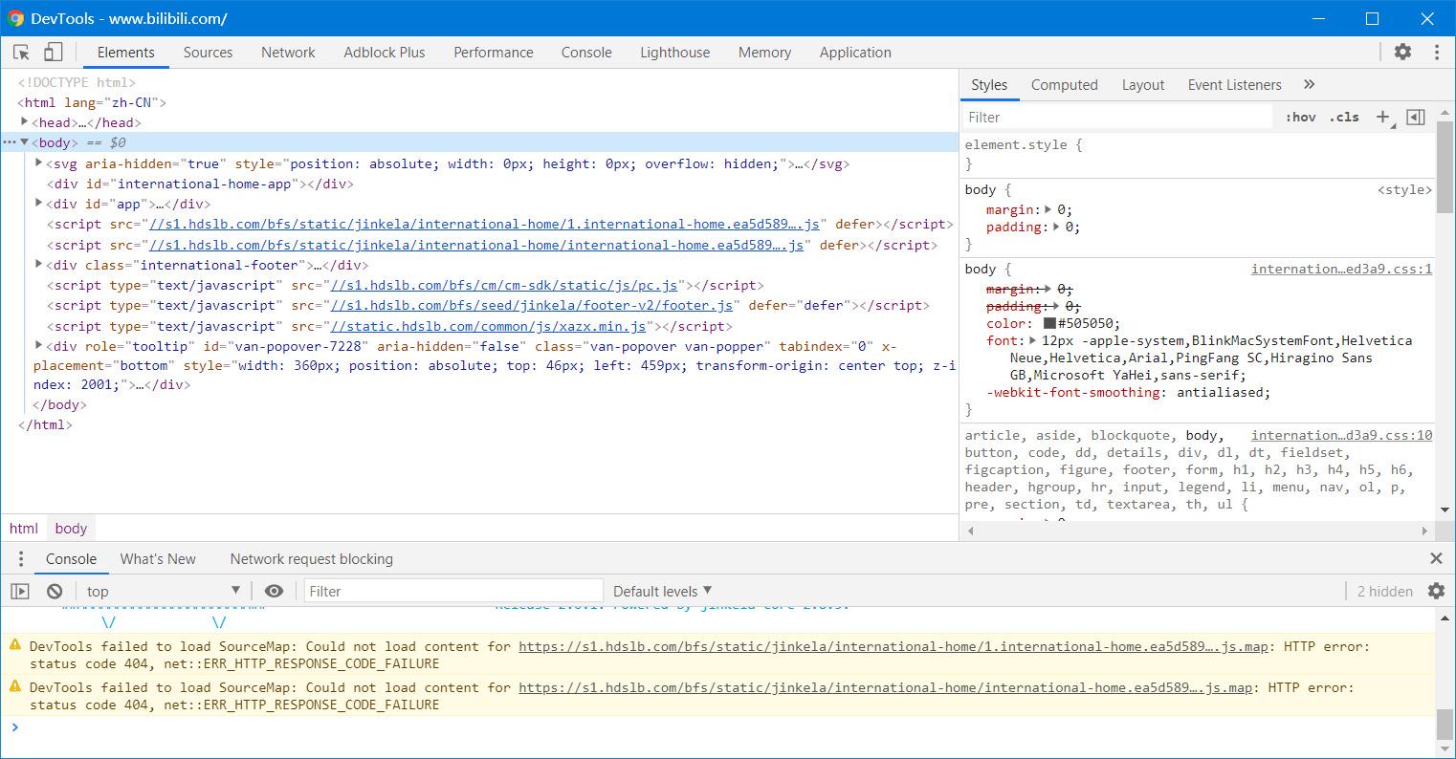Screen dimensions: 1456x759
Task: Show the console sidebar icon
Action: (20, 591)
